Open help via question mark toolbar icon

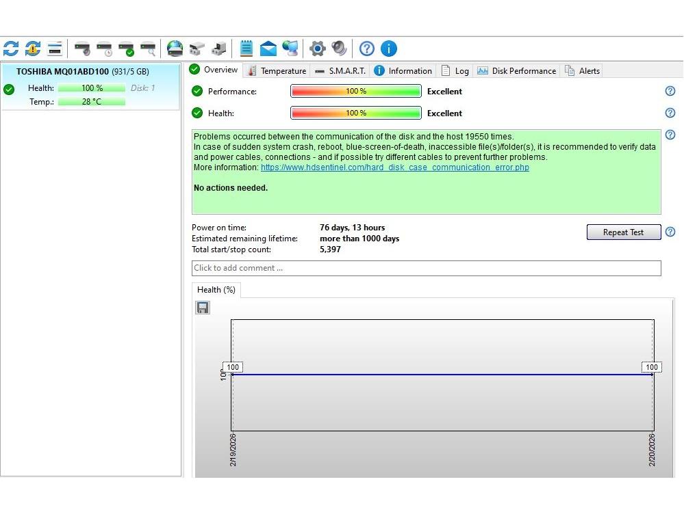click(367, 49)
